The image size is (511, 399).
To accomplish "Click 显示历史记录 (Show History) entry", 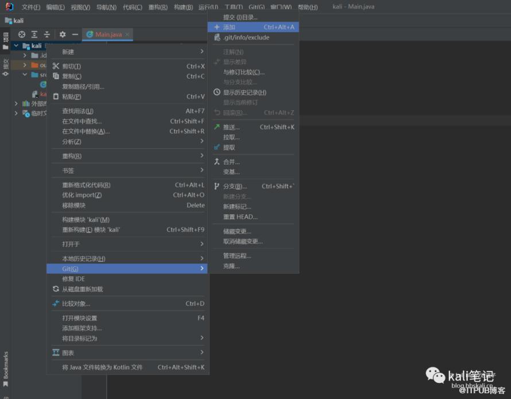I will pyautogui.click(x=245, y=92).
